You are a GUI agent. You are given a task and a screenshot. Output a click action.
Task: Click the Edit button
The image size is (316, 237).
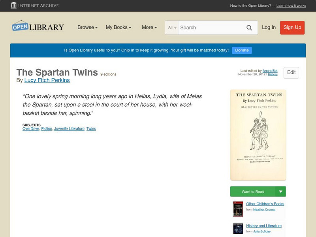pos(291,73)
